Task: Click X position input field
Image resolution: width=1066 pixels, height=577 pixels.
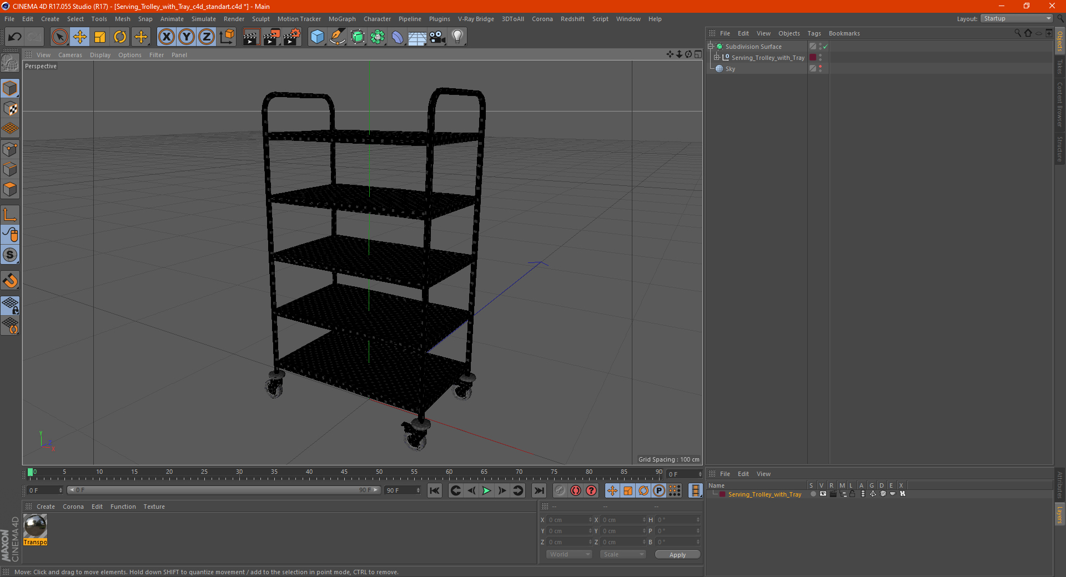Action: point(569,520)
